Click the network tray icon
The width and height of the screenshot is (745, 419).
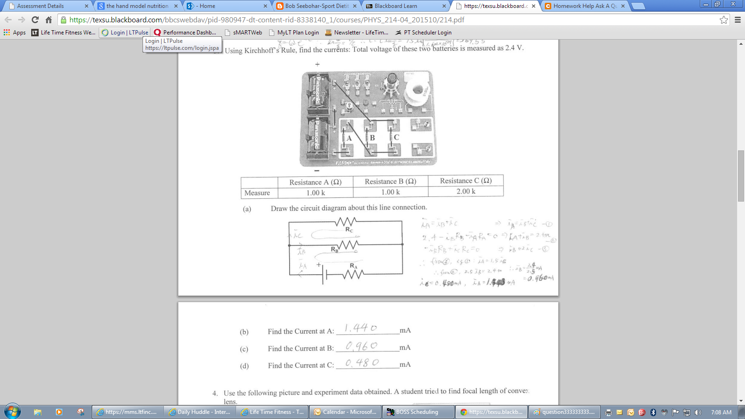click(687, 412)
